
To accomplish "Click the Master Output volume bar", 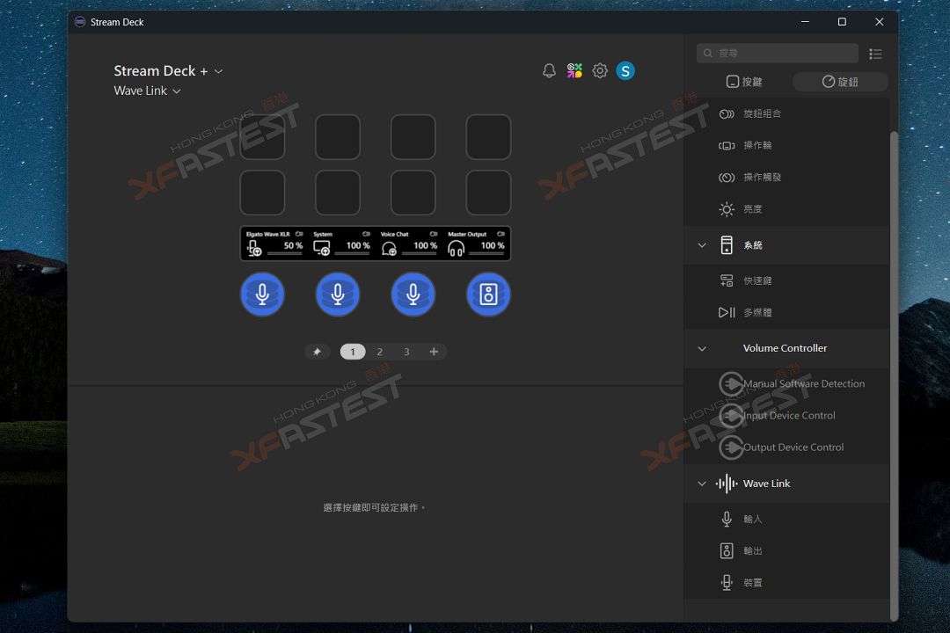I will [x=486, y=254].
